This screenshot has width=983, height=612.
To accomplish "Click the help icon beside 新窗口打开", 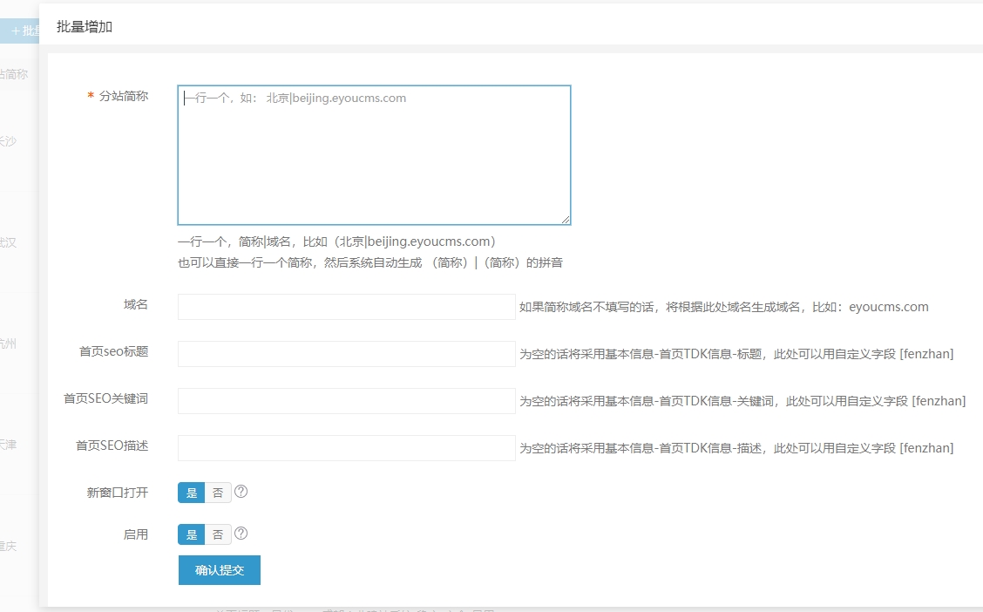I will 241,492.
